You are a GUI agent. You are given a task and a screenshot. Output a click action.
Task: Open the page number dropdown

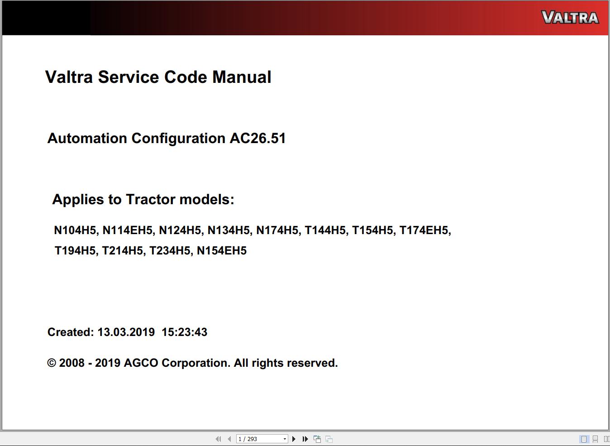(285, 439)
